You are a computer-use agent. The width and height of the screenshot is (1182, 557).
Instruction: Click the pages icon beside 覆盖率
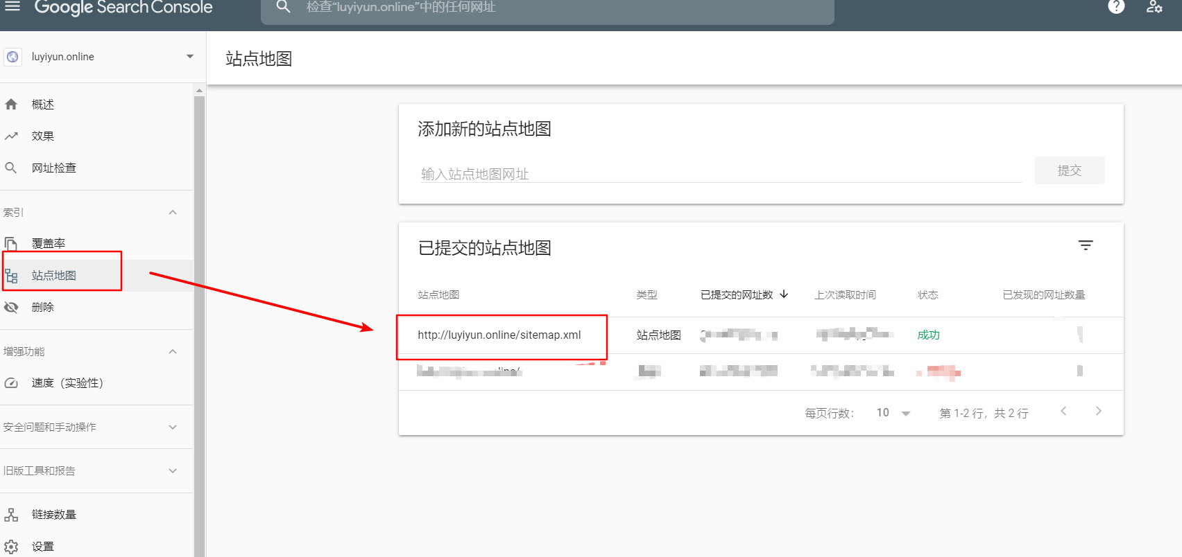click(11, 244)
